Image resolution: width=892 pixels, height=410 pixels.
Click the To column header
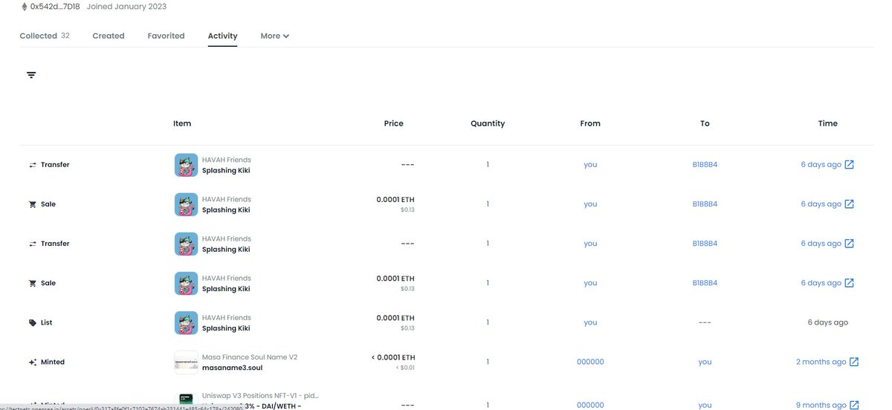pos(705,123)
